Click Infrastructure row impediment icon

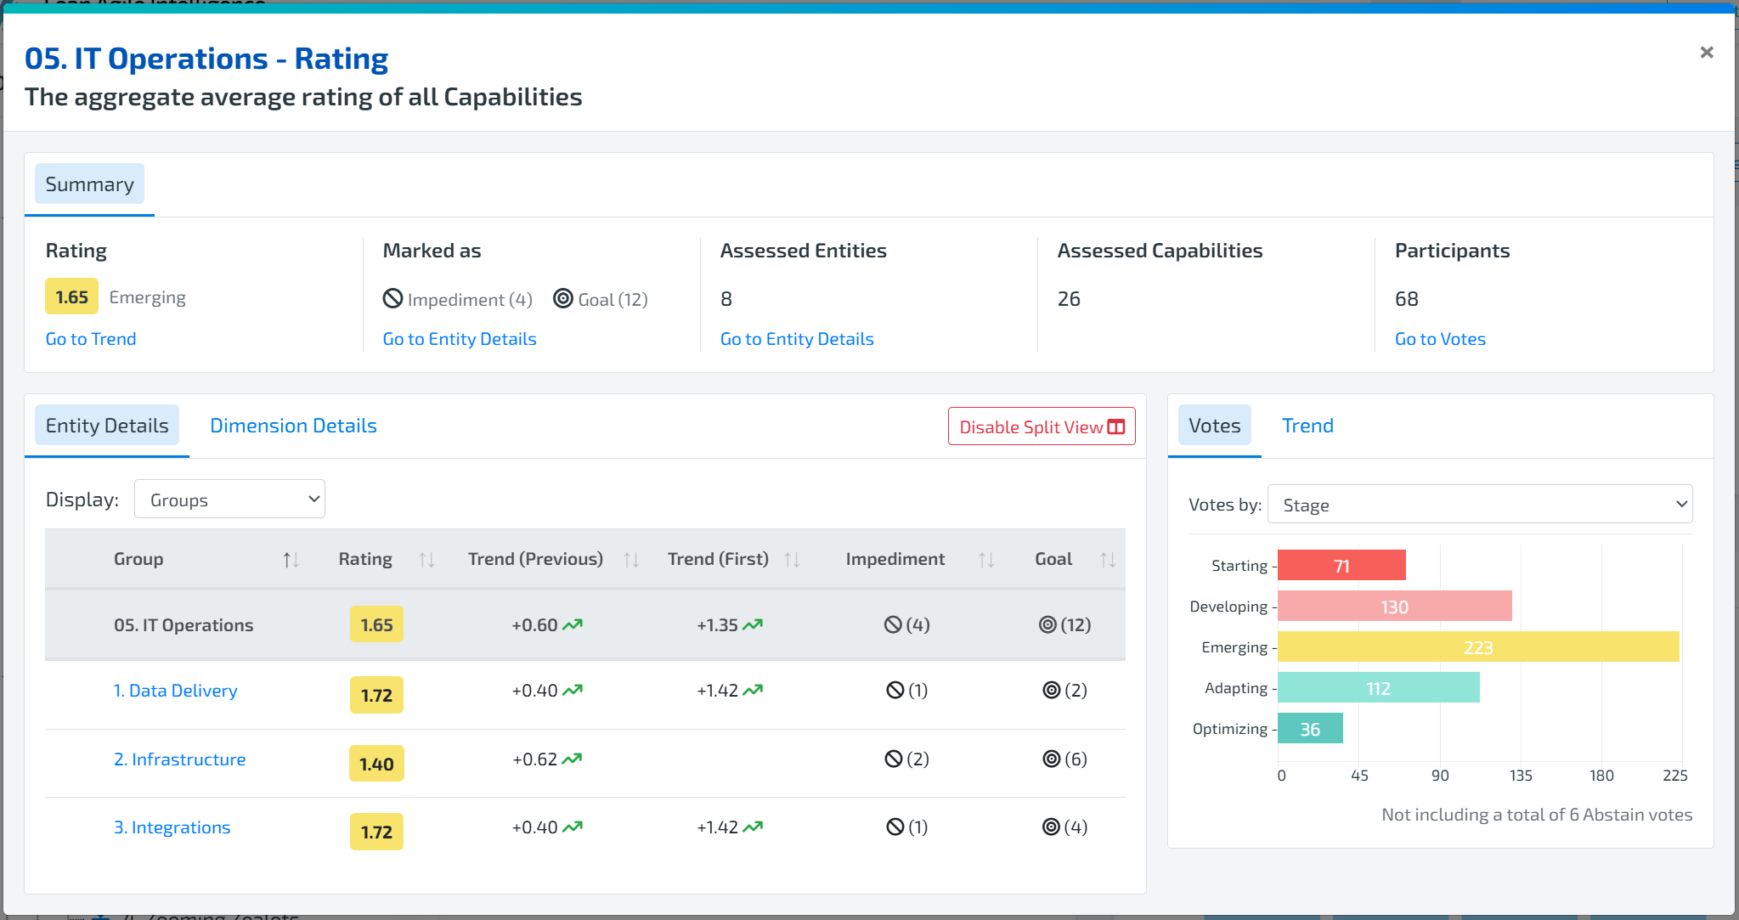point(893,759)
